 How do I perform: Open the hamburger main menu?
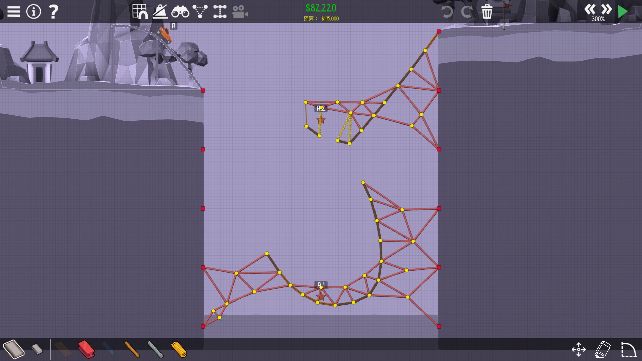[14, 12]
